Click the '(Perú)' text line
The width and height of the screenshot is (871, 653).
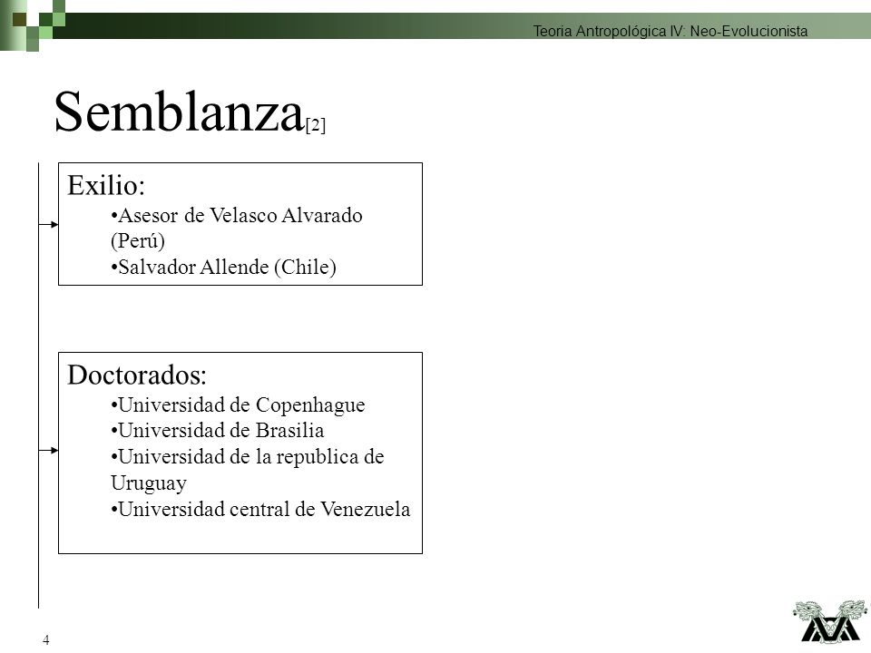(x=138, y=241)
